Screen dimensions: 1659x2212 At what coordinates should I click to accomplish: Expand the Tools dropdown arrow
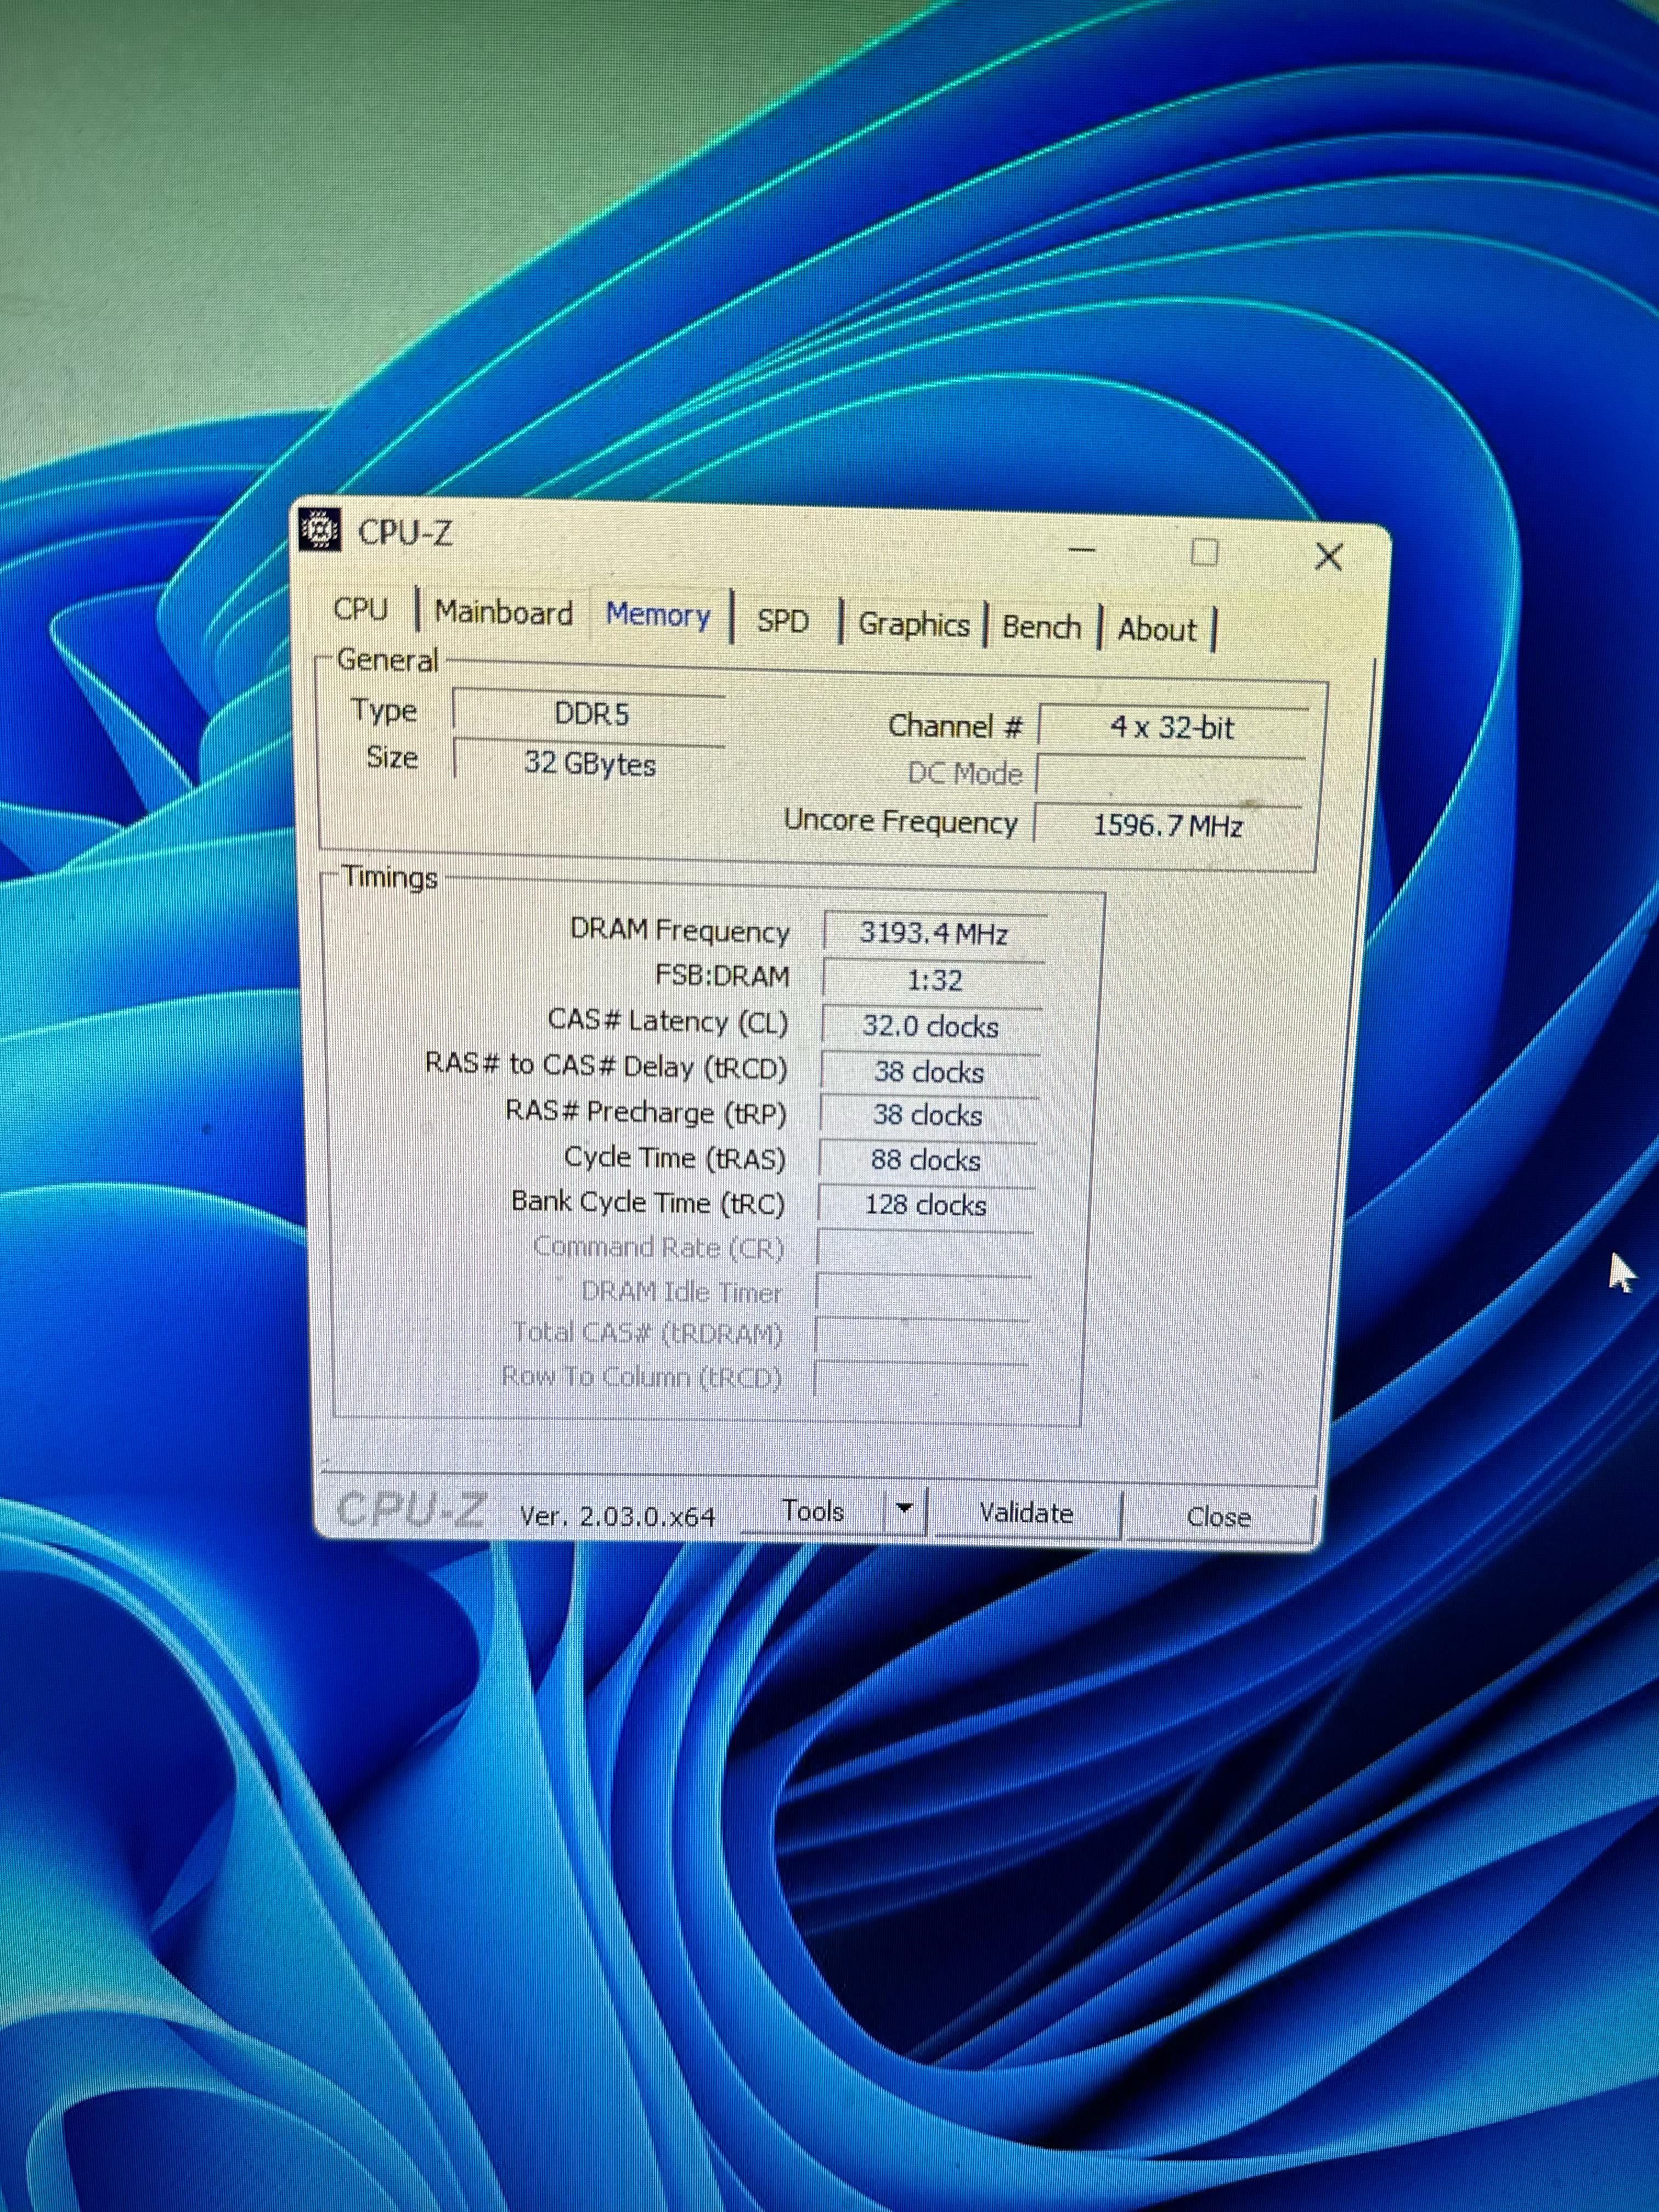pyautogui.click(x=905, y=1510)
